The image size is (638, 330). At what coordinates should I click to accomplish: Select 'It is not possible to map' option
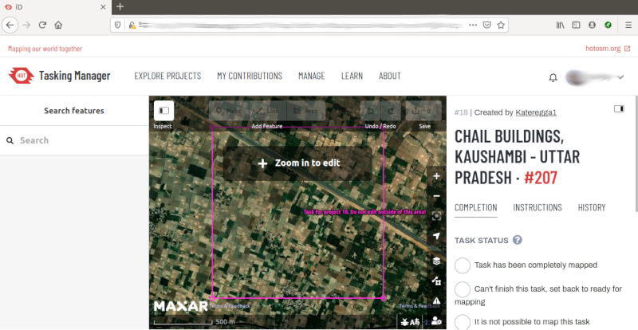(463, 322)
